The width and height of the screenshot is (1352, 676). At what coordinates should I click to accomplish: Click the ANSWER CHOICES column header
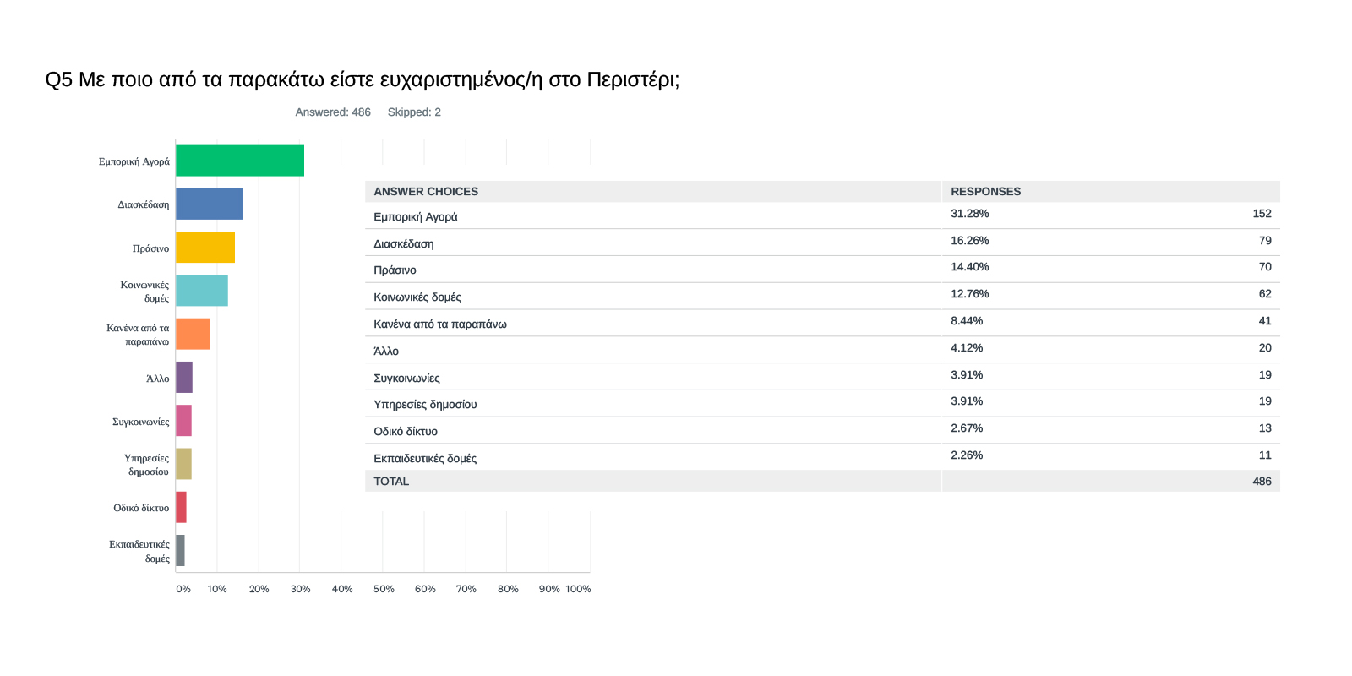point(426,192)
